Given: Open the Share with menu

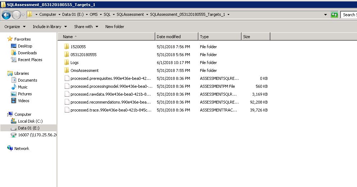Looking at the screenshot, I should tap(86, 27).
